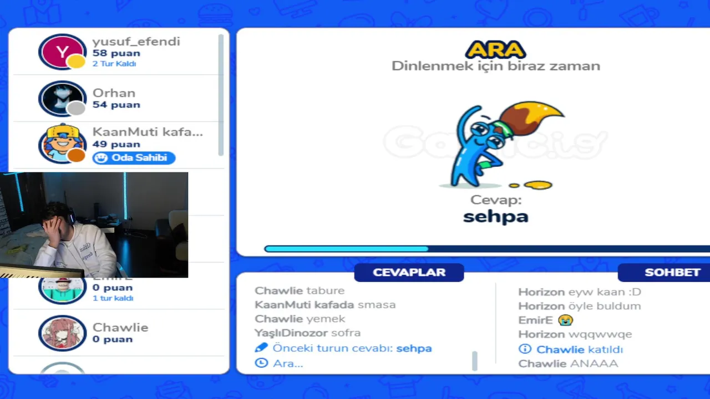Click the gold medal badge on yusuf_efendi's avatar
Viewport: 710px width, 399px height.
[x=76, y=62]
